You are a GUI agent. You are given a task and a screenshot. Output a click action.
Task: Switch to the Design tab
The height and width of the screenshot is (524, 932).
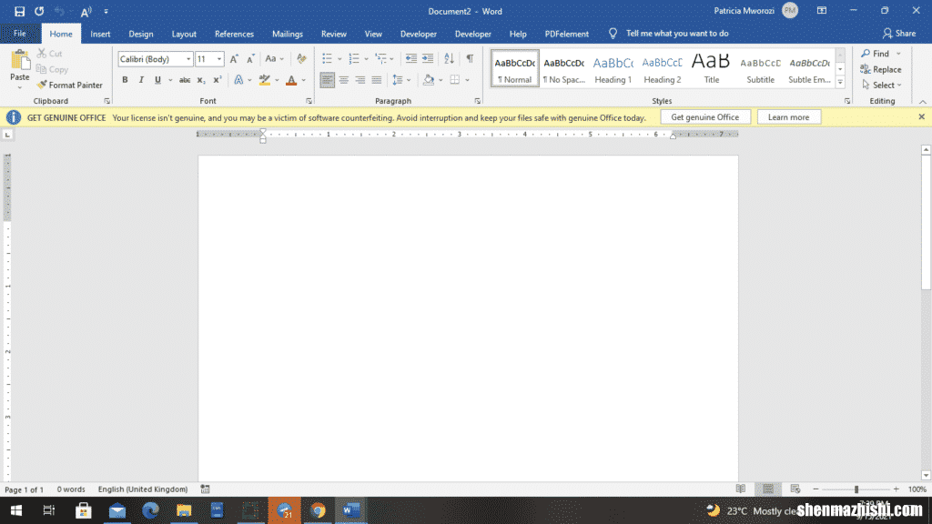[141, 34]
